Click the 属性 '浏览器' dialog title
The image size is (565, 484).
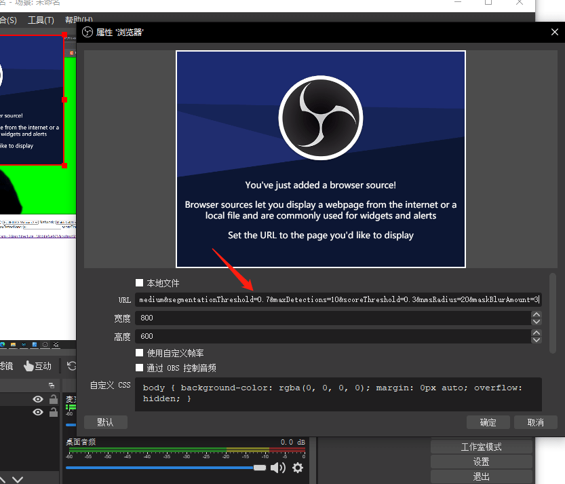point(119,33)
